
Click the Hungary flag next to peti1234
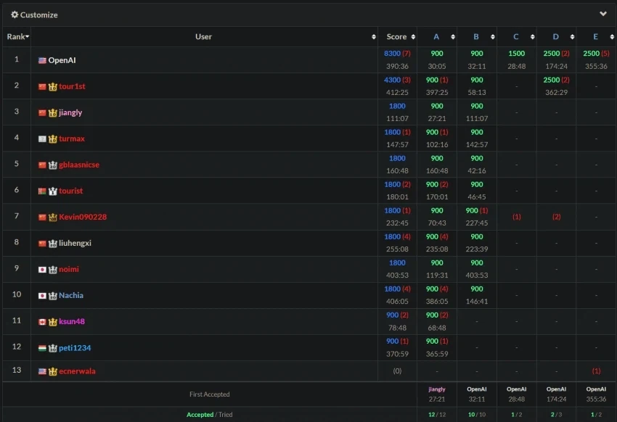click(42, 348)
